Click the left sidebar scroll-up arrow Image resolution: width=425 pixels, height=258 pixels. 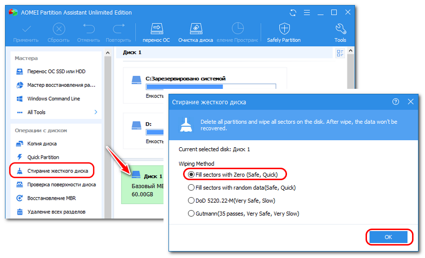(x=107, y=53)
